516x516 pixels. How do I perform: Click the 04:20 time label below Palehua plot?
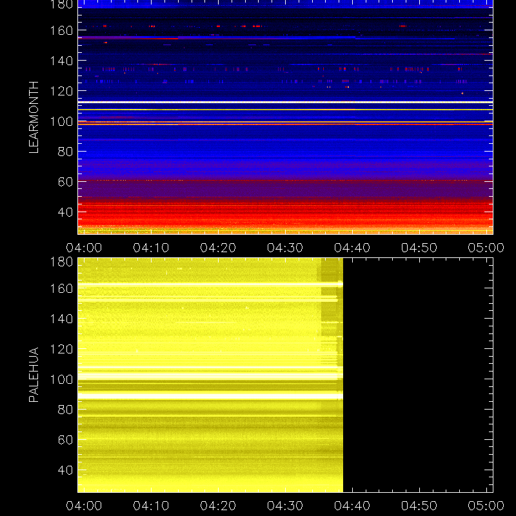click(218, 506)
